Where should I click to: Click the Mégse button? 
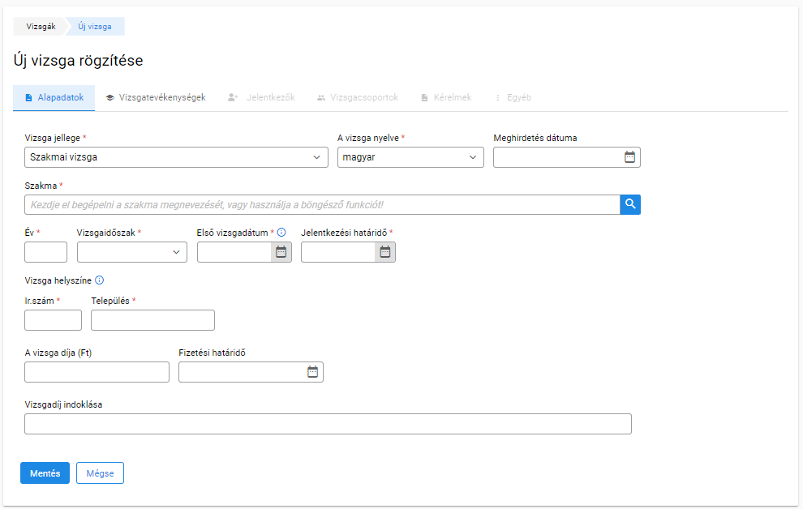point(100,473)
